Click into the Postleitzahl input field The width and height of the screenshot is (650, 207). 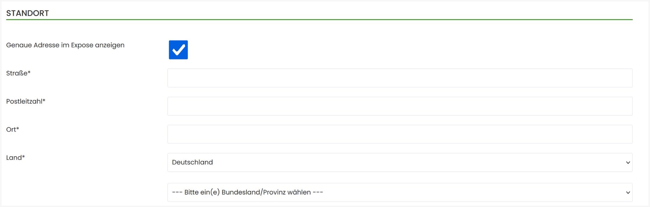[x=400, y=106]
